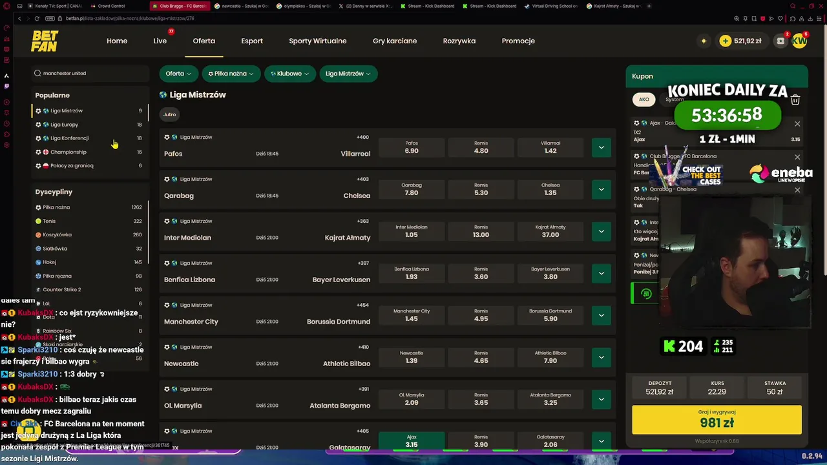827x465 pixels.
Task: Select the Jutro date filter
Action: pyautogui.click(x=169, y=114)
